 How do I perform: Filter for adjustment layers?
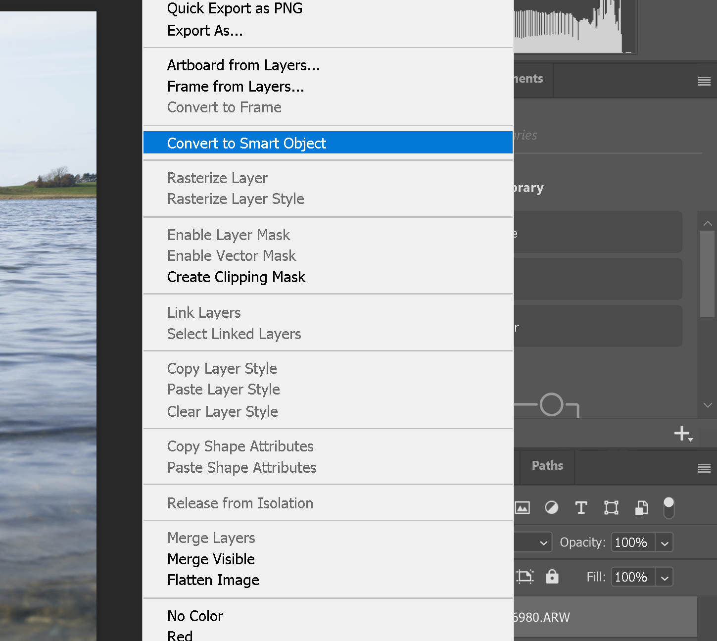[x=551, y=507]
